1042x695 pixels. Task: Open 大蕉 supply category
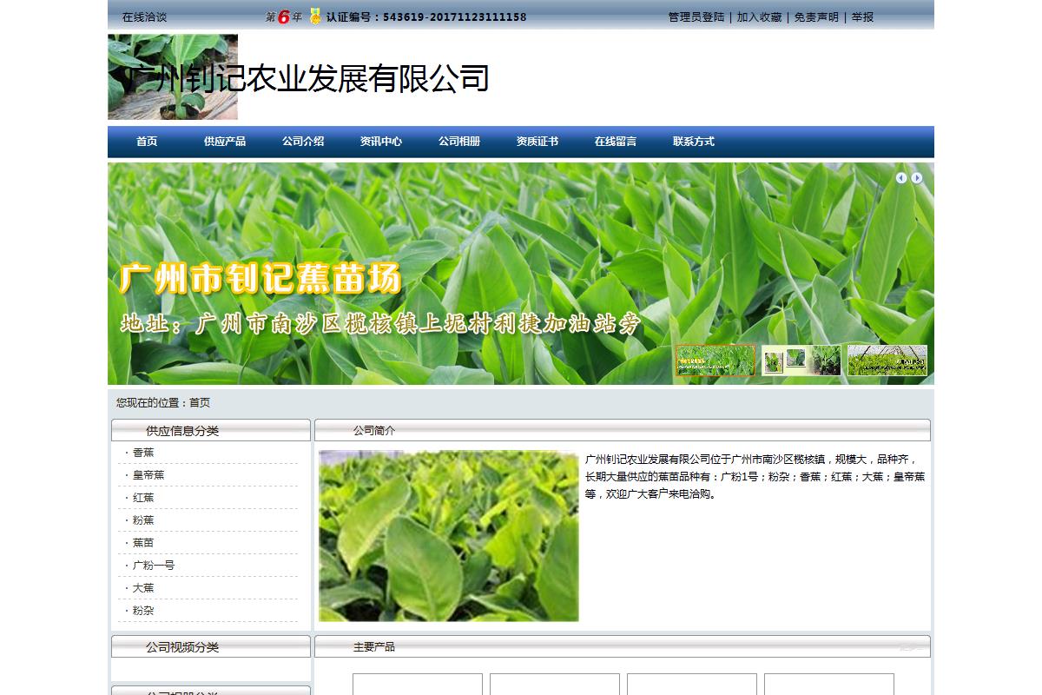143,588
